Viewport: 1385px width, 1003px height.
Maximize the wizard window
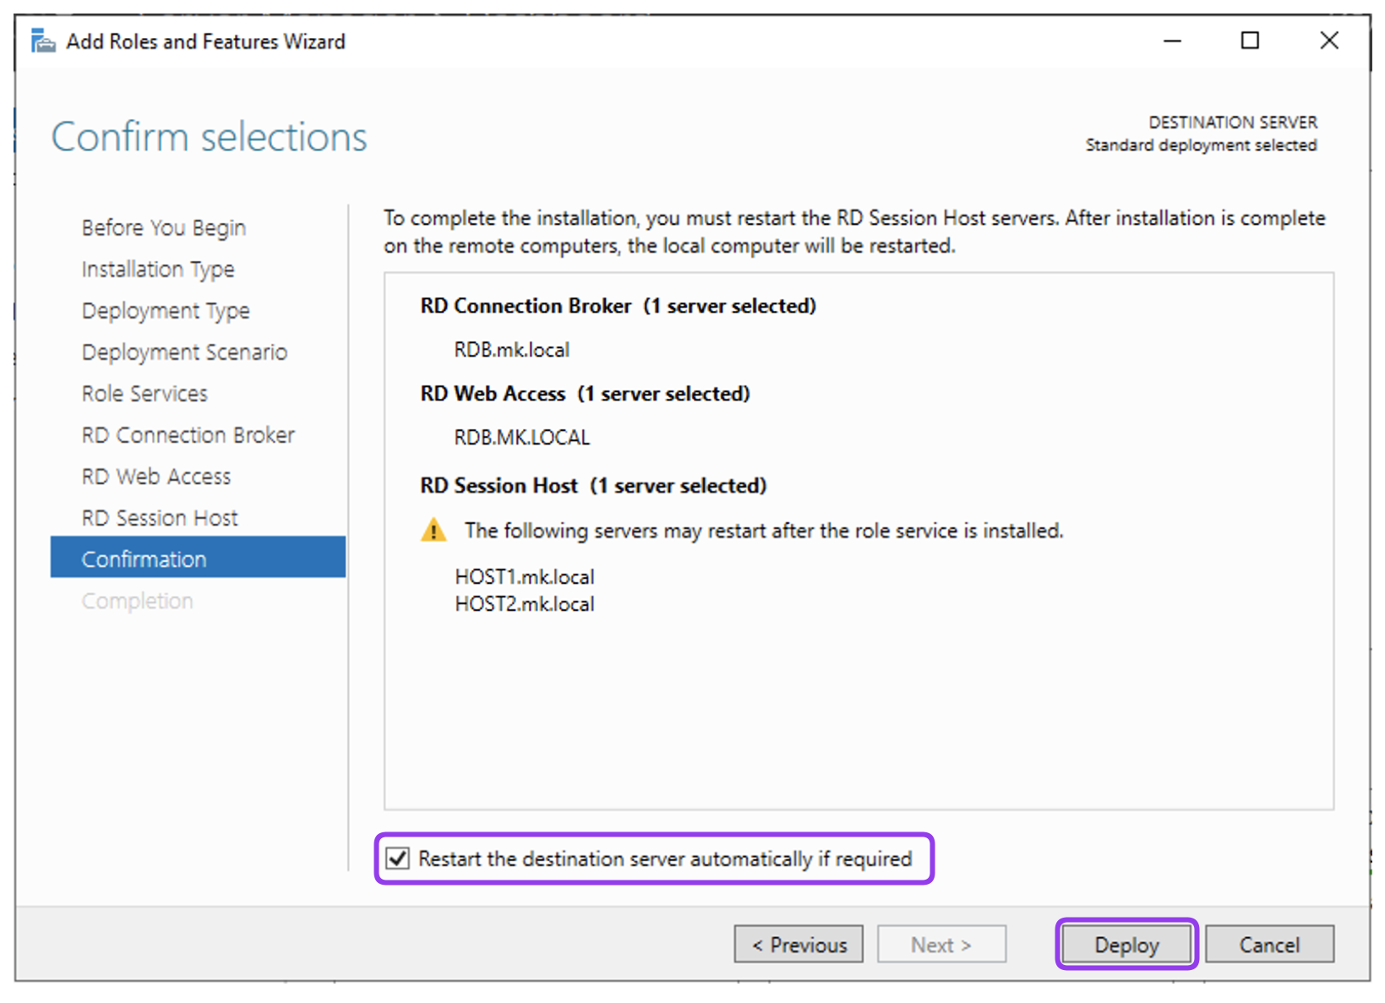pyautogui.click(x=1250, y=41)
